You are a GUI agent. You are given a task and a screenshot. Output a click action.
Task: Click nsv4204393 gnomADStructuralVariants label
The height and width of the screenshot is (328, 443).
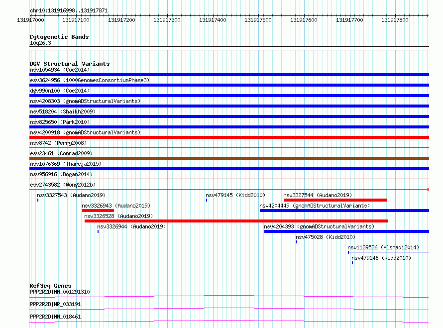coord(319,226)
